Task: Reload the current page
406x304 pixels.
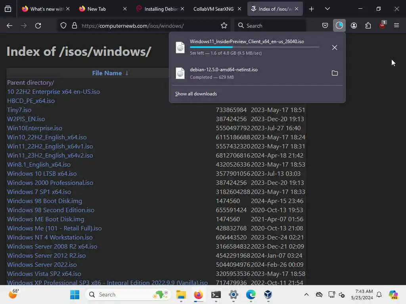Action: [38, 26]
